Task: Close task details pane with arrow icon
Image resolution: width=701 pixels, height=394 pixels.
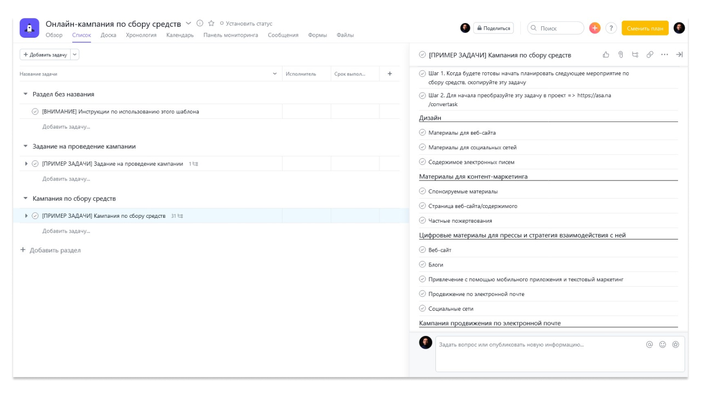Action: pyautogui.click(x=679, y=55)
